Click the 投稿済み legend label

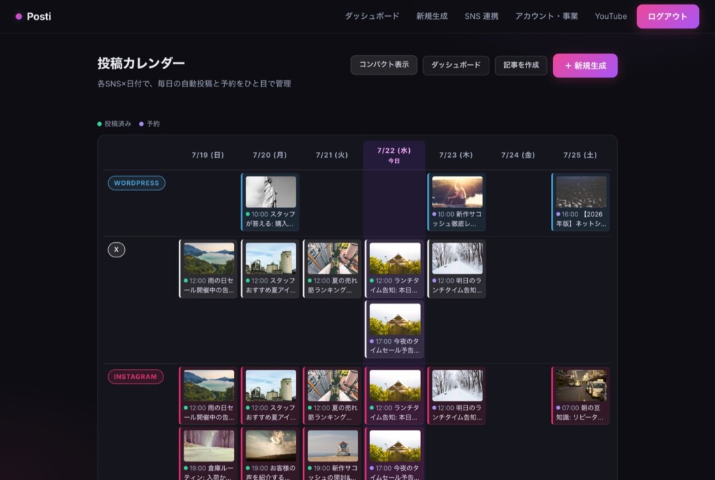click(x=117, y=124)
